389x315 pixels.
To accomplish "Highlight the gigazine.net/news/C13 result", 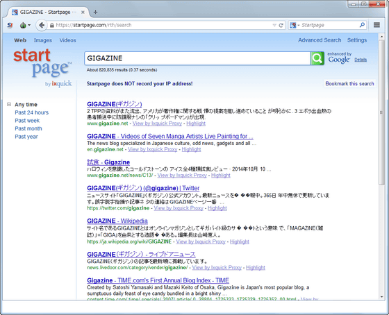I will [x=221, y=176].
